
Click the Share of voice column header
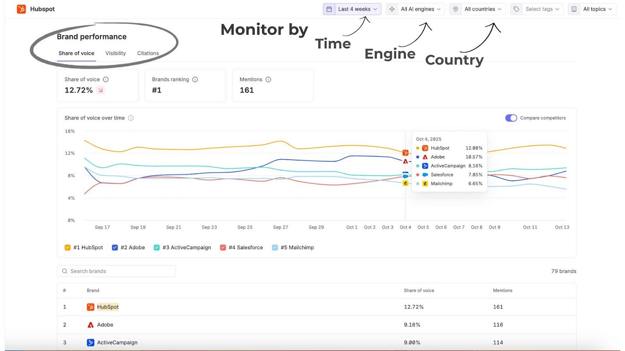[419, 291]
